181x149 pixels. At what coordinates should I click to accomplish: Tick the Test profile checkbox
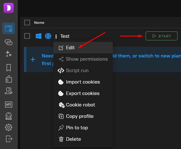point(27,36)
